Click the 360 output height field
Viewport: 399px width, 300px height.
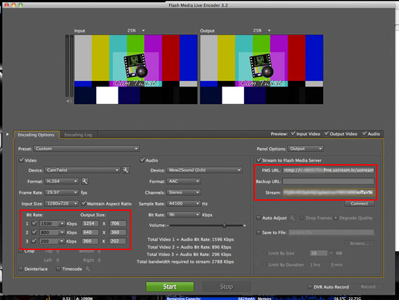(118, 232)
